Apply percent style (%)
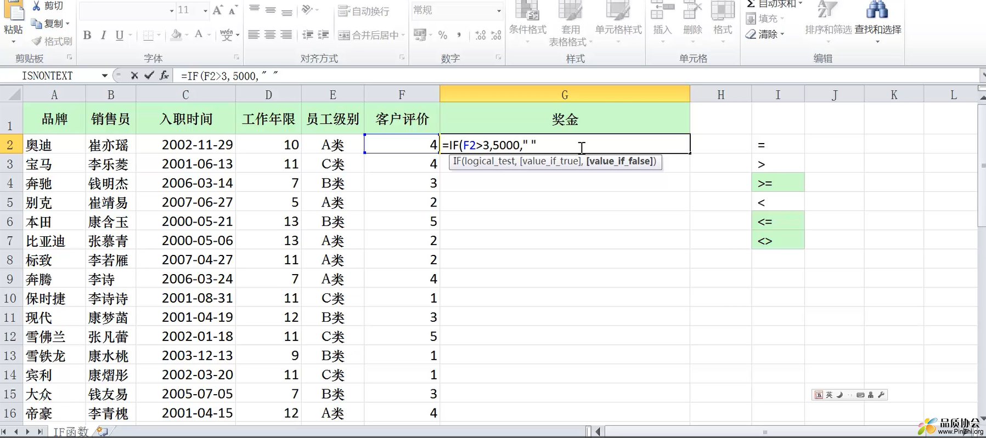Viewport: 986px width, 438px height. 443,35
